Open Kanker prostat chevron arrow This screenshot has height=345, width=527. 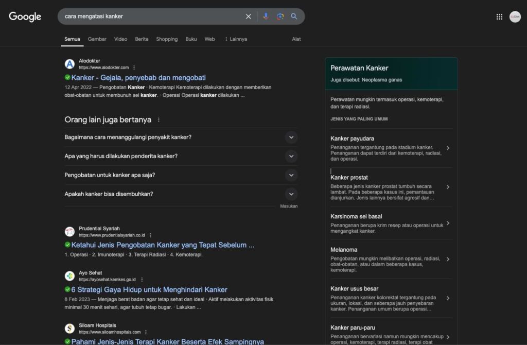(x=448, y=187)
